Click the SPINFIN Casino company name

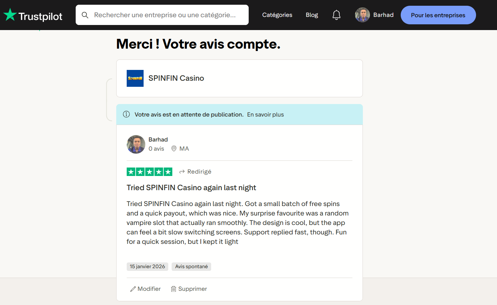coord(176,78)
